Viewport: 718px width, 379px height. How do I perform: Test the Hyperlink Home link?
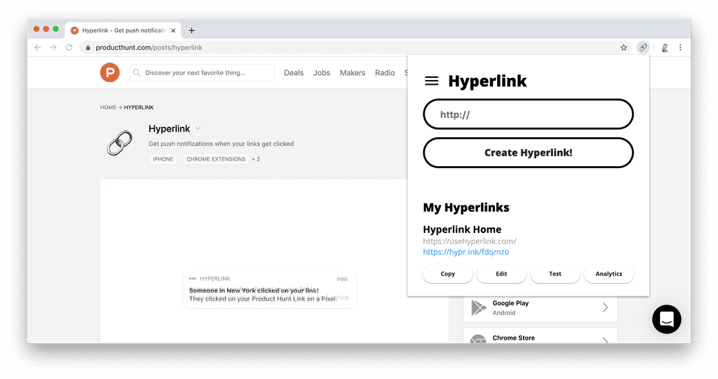(x=555, y=274)
